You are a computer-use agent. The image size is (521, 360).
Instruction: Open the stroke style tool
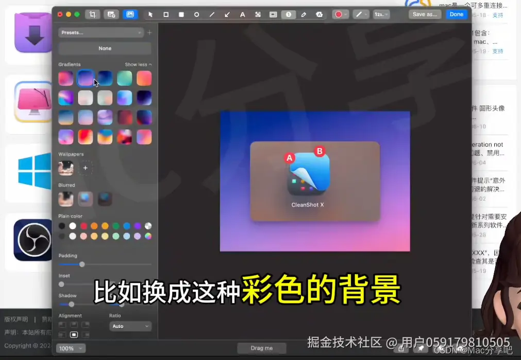[x=360, y=14]
